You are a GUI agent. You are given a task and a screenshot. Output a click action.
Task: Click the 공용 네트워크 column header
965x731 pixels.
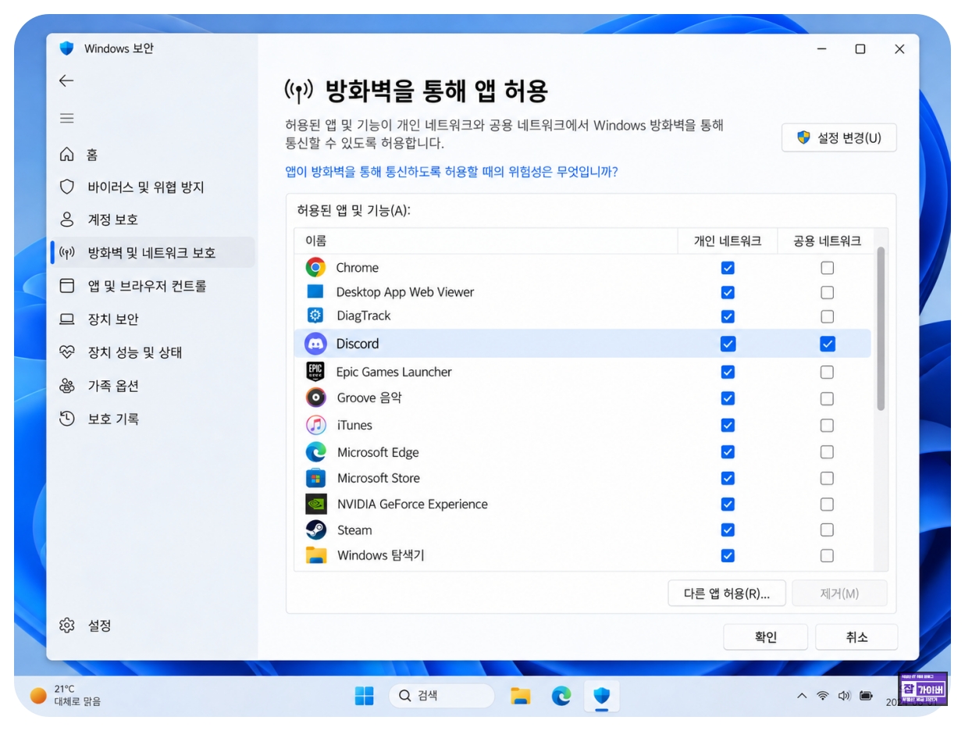(x=827, y=241)
